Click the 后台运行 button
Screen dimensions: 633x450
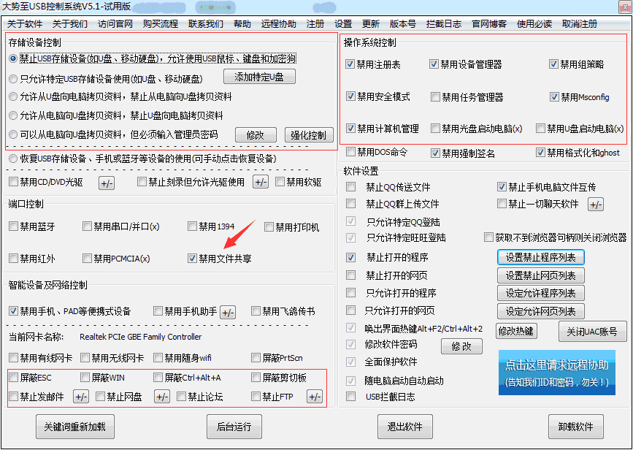pos(234,427)
